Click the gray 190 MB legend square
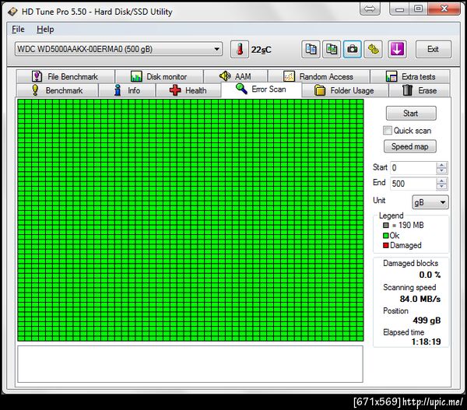This screenshot has width=467, height=410. tap(386, 226)
